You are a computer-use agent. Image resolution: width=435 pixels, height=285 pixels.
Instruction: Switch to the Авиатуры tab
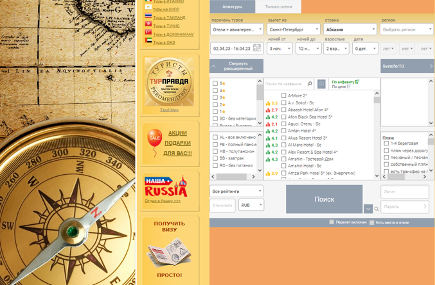tap(232, 6)
